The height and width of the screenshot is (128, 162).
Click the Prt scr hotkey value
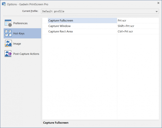pos(122,21)
